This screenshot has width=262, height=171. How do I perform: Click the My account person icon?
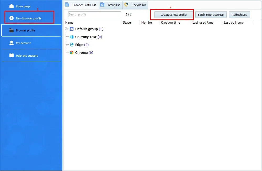[12, 43]
